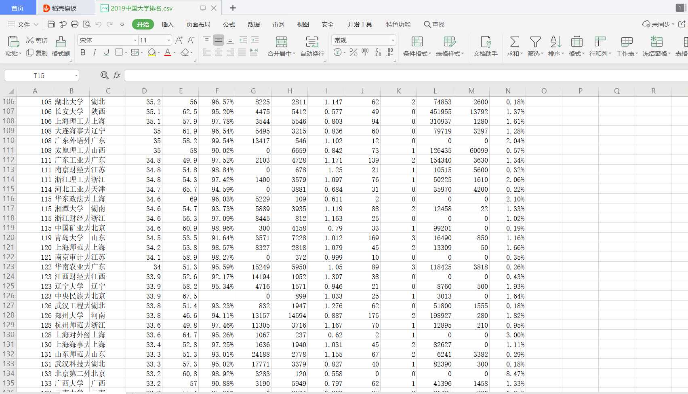Click the insert function fx icon

pos(117,75)
